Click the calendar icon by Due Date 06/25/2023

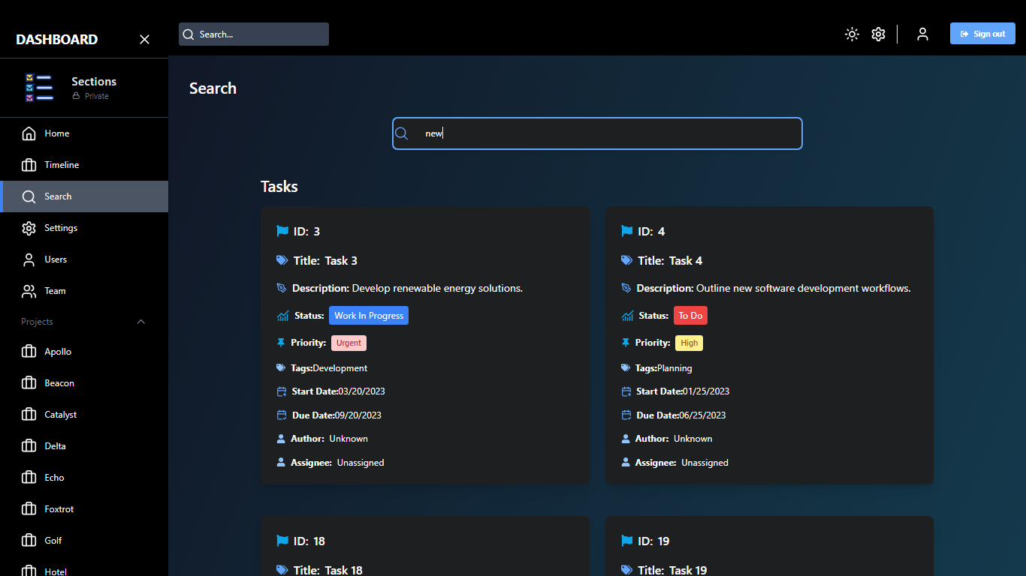[626, 415]
